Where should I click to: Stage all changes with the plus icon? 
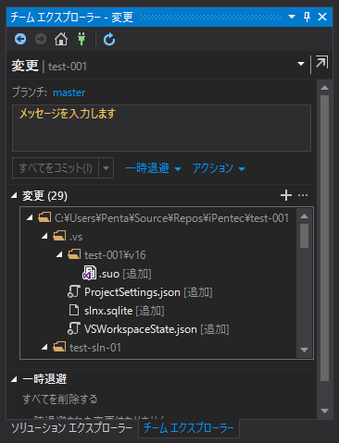tap(286, 195)
